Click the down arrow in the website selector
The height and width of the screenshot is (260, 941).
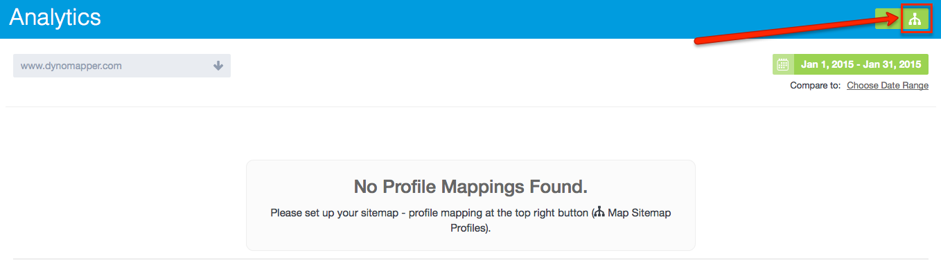click(218, 66)
